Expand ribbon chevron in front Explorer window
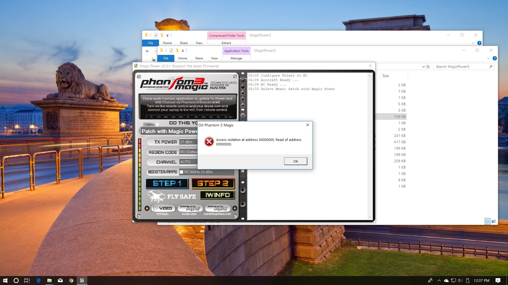This screenshot has width=508, height=285. tap(488, 58)
